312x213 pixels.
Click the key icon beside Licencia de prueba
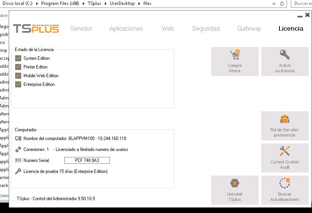(x=18, y=171)
